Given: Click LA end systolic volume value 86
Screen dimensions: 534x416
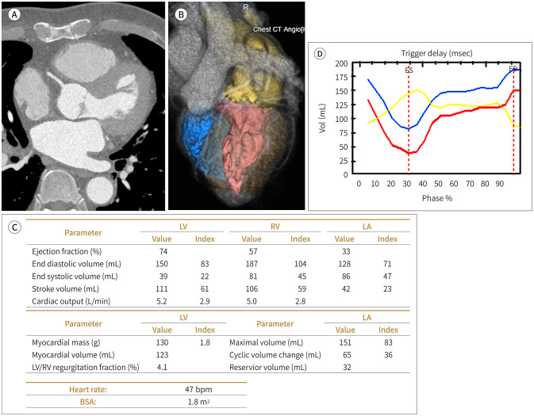Looking at the screenshot, I should pyautogui.click(x=346, y=277).
